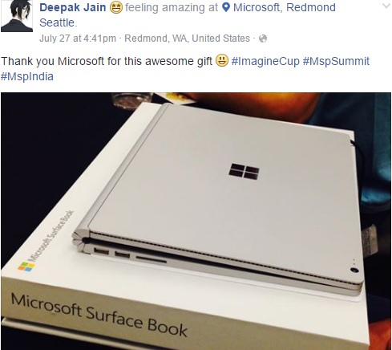Click the colorful Microsoft logo on the box
This screenshot has width=392, height=350.
26,267
